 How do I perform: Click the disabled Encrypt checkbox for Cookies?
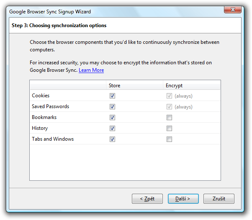pos(169,96)
